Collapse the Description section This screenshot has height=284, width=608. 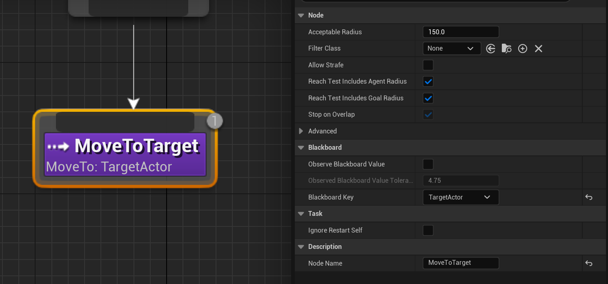coord(301,247)
